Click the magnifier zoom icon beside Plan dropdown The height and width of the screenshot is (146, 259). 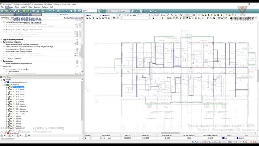79,11
